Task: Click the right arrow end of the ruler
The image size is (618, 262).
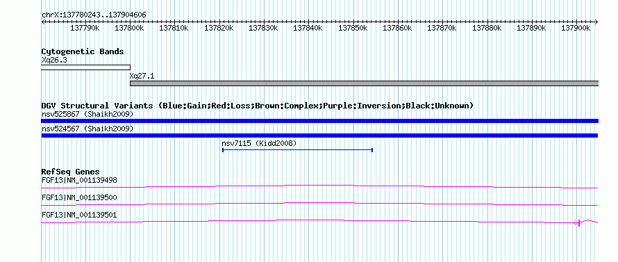Action: [596, 22]
